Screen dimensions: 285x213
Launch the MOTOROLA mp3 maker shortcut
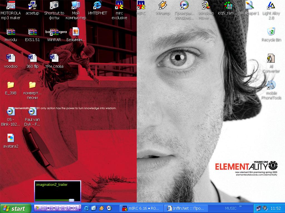point(11,6)
